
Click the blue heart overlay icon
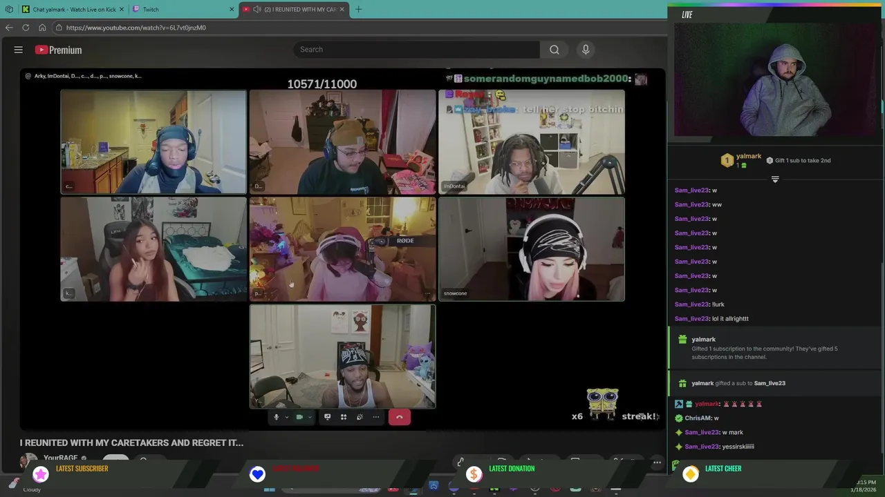pyautogui.click(x=257, y=474)
